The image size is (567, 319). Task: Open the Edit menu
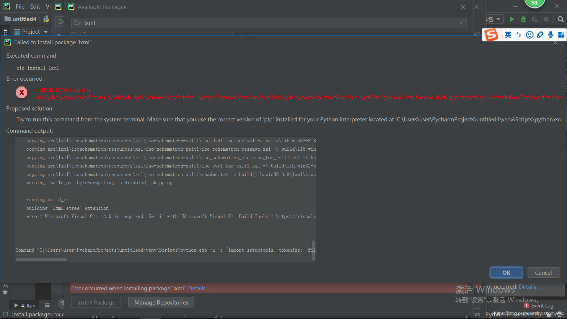[x=35, y=6]
